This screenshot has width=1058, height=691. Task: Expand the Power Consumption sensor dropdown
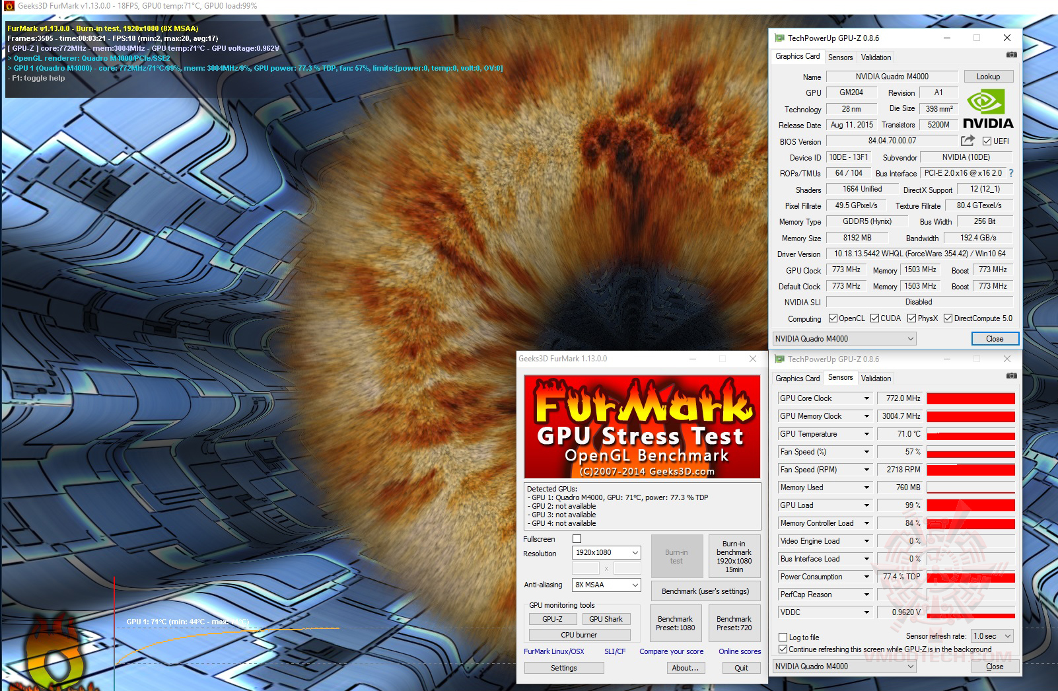(x=866, y=577)
